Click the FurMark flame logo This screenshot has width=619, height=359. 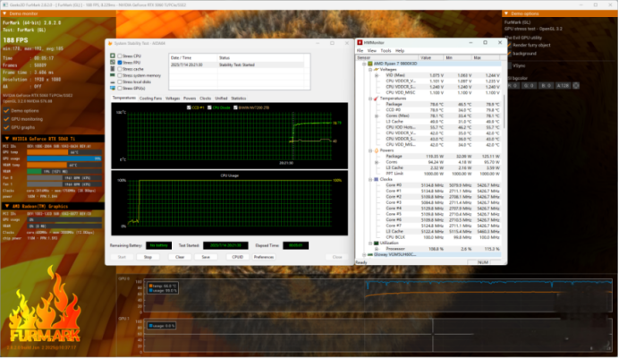pos(45,304)
